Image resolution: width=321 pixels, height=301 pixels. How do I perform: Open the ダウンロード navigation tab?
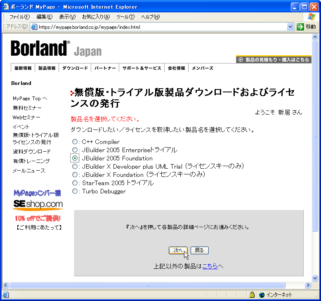[75, 68]
